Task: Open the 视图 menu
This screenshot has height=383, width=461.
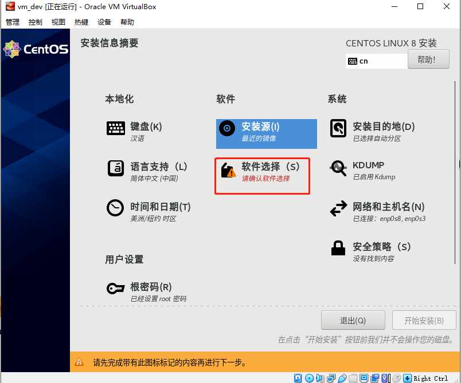Action: click(58, 22)
